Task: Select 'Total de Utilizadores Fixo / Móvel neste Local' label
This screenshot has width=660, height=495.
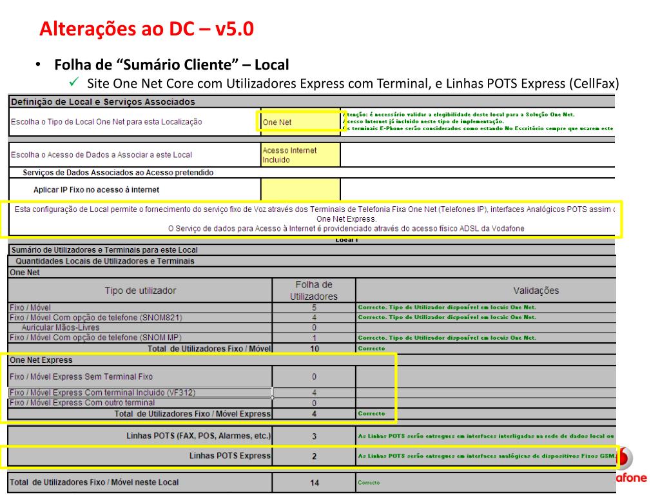Action: pyautogui.click(x=94, y=482)
